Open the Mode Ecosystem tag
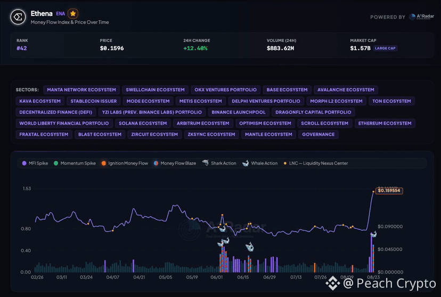 pyautogui.click(x=148, y=101)
